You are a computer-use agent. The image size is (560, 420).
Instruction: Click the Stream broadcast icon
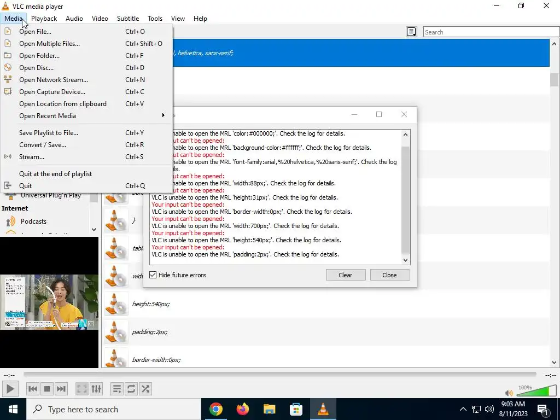coord(8,156)
